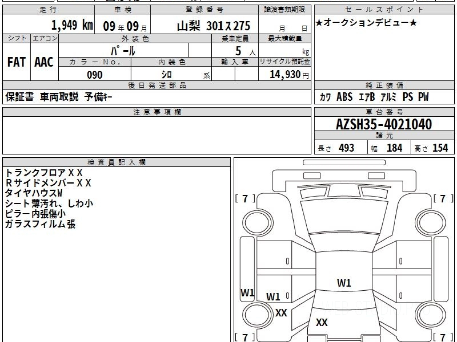
Task: Click the 注意事項欄 header
Action: click(x=157, y=112)
